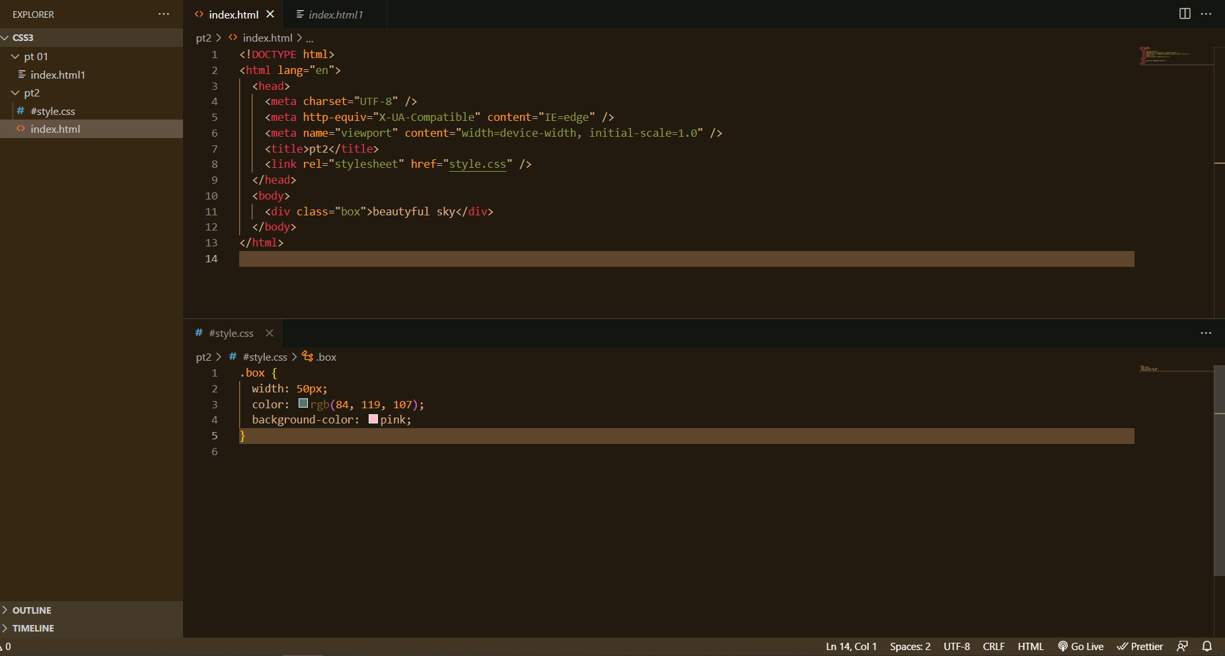Close the #style.css editor tab

pos(269,333)
